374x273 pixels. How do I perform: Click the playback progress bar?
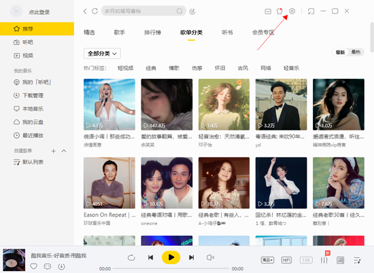171,269
